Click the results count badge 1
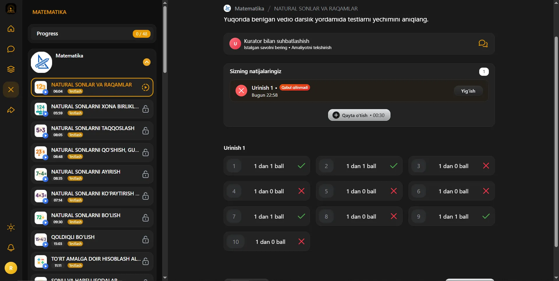 (484, 72)
